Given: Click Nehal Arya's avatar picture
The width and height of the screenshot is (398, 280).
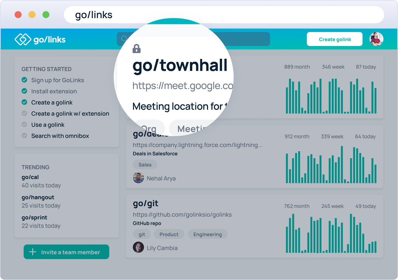Looking at the screenshot, I should pos(138,178).
